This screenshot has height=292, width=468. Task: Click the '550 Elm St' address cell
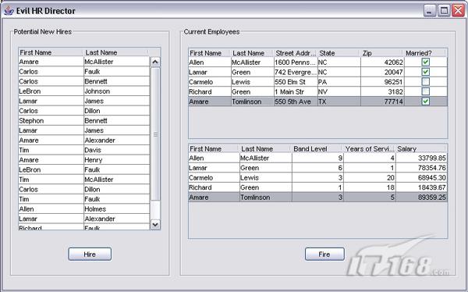296,82
